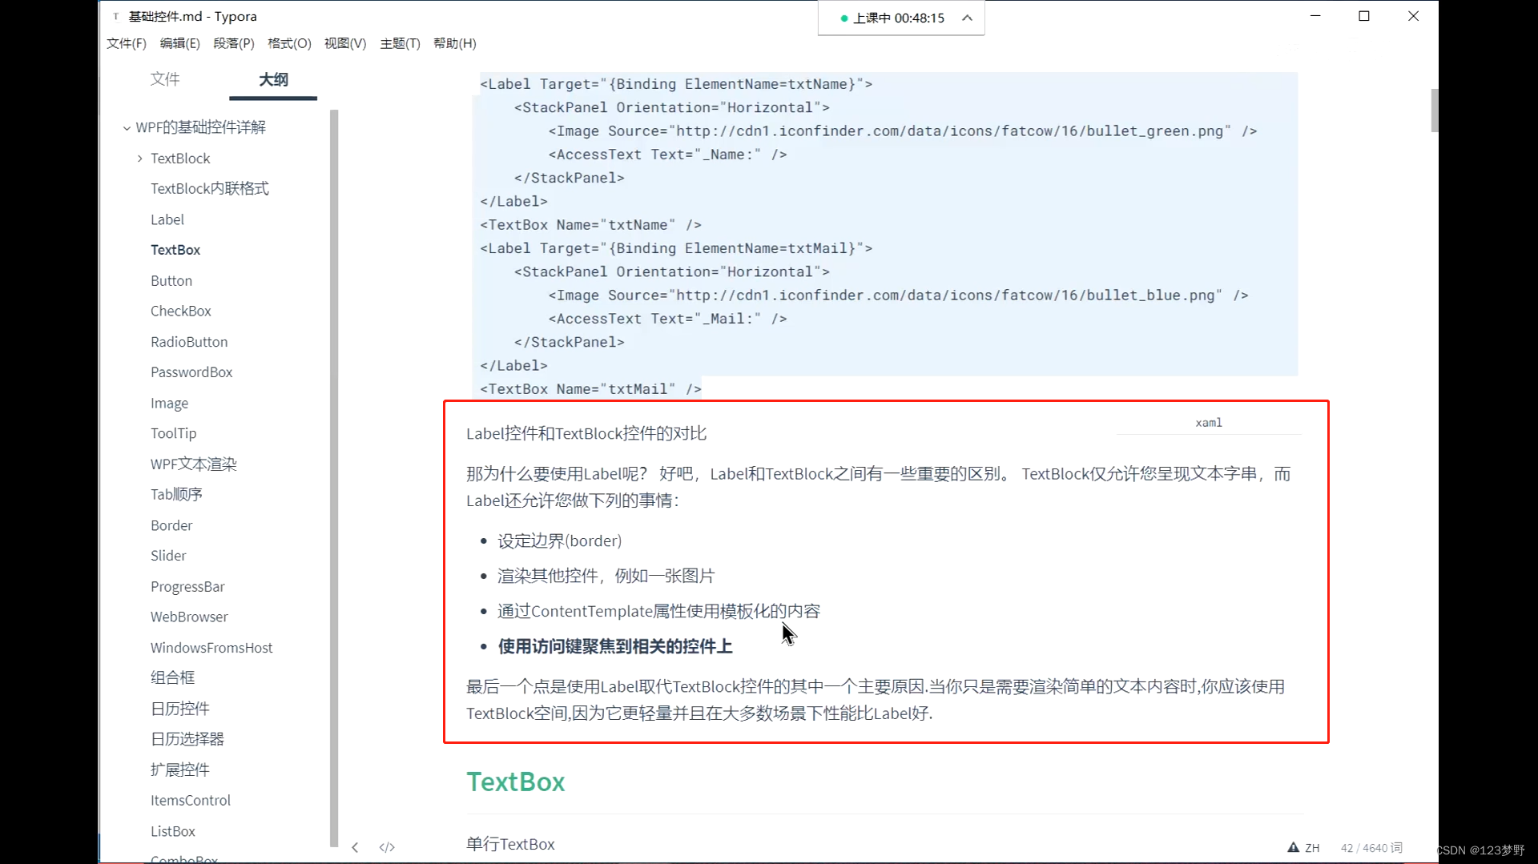Click the Typora app icon in title bar
1538x864 pixels.
[116, 16]
